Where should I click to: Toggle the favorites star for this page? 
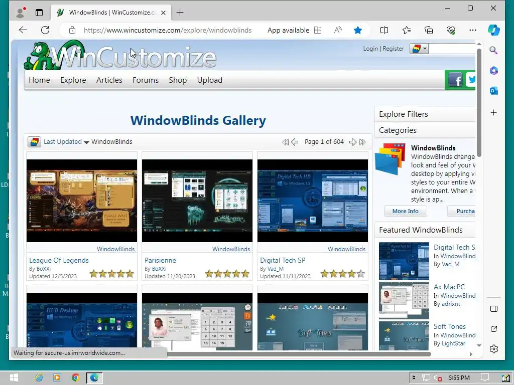(x=358, y=30)
